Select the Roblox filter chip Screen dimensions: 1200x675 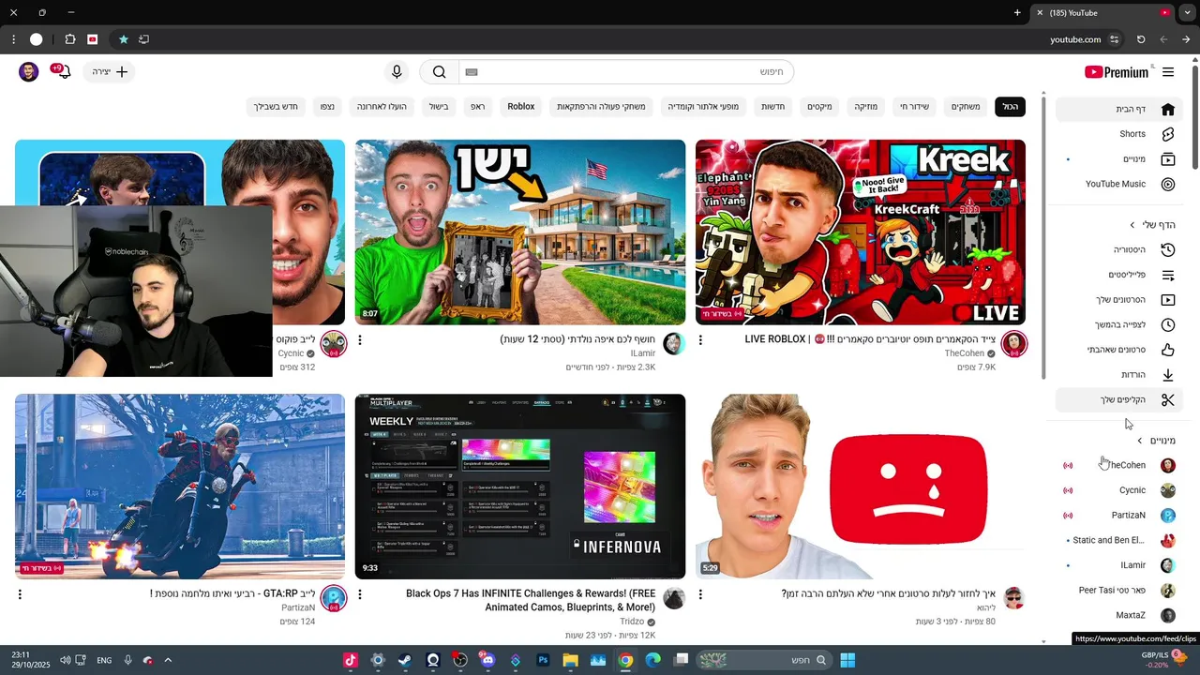click(x=521, y=107)
